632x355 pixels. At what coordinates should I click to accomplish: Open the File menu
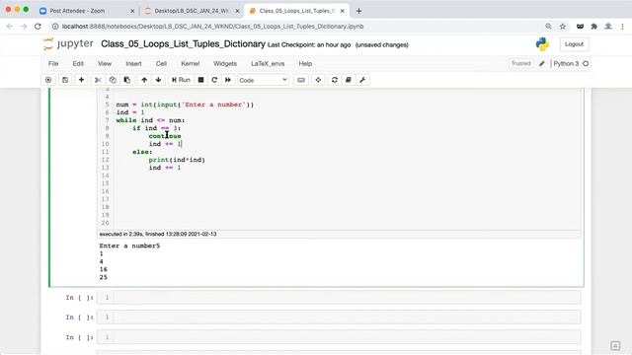[53, 63]
